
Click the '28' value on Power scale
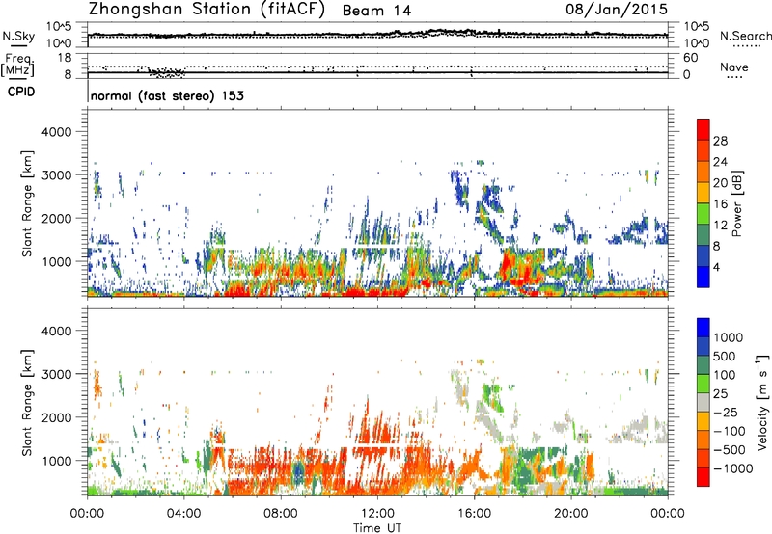tap(720, 141)
